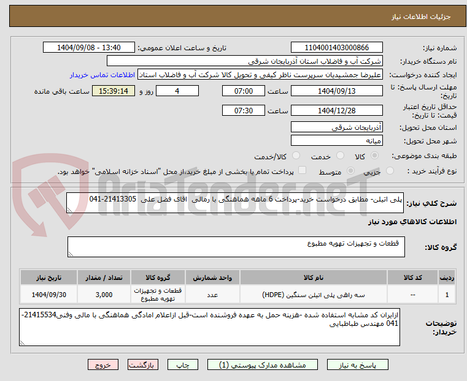
Task: Click the نام کالا column header
Action: 314,277
